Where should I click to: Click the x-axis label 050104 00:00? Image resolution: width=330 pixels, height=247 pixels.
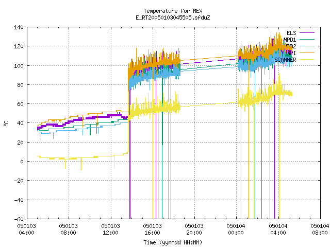236,230
